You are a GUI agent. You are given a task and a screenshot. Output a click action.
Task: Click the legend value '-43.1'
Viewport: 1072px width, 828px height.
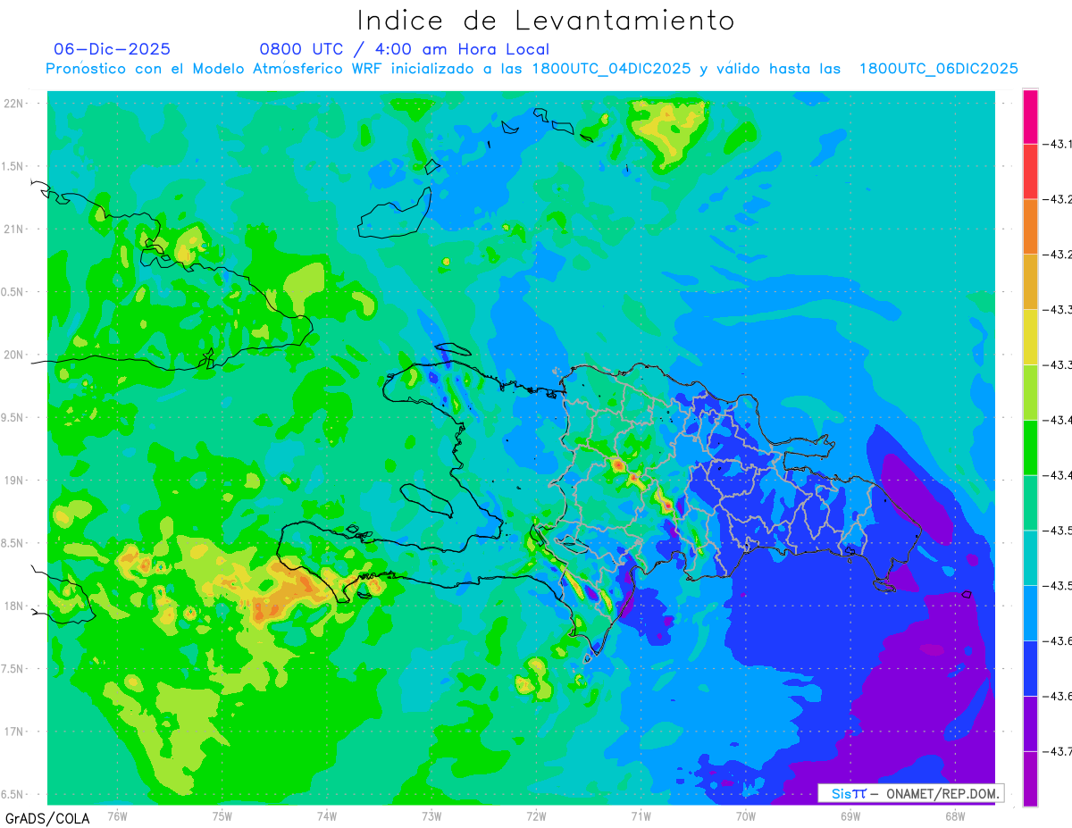click(1059, 144)
